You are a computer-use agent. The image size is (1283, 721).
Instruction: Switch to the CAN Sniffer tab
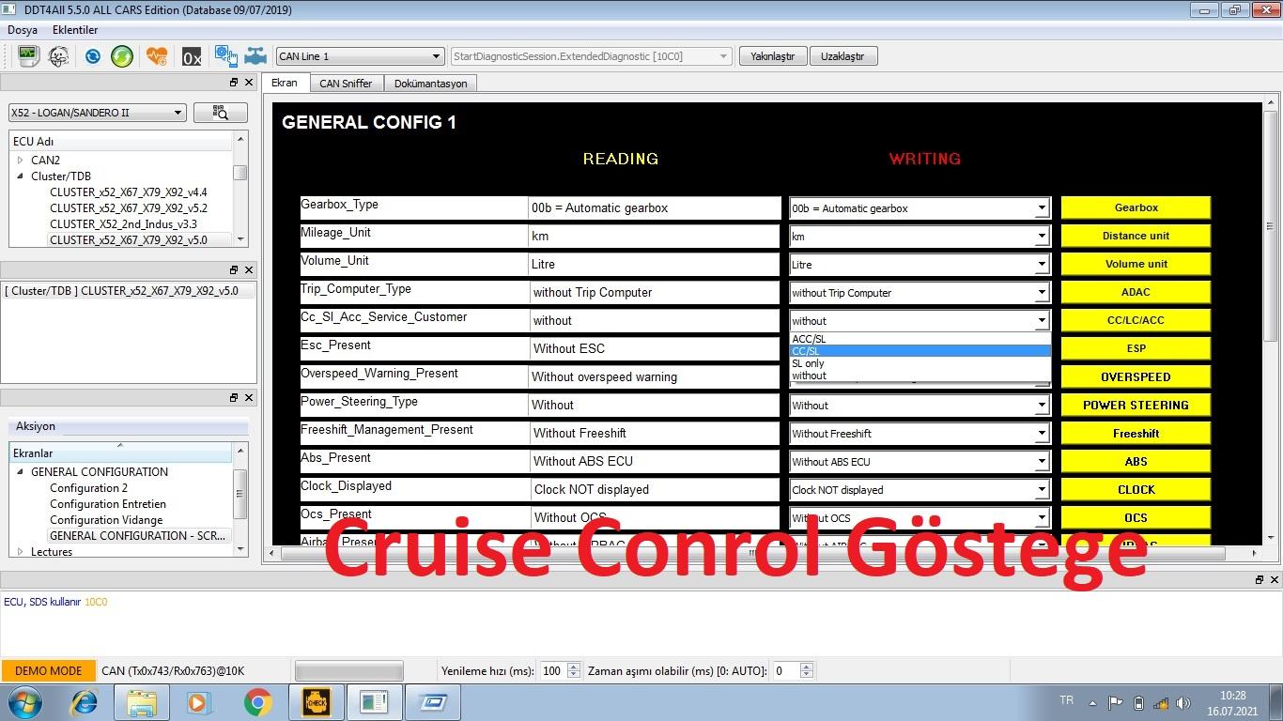(x=346, y=84)
